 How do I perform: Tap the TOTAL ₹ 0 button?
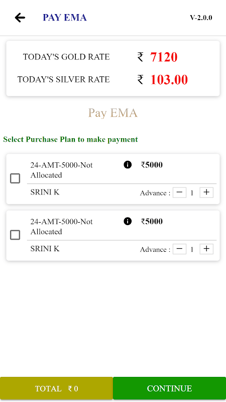pyautogui.click(x=56, y=388)
